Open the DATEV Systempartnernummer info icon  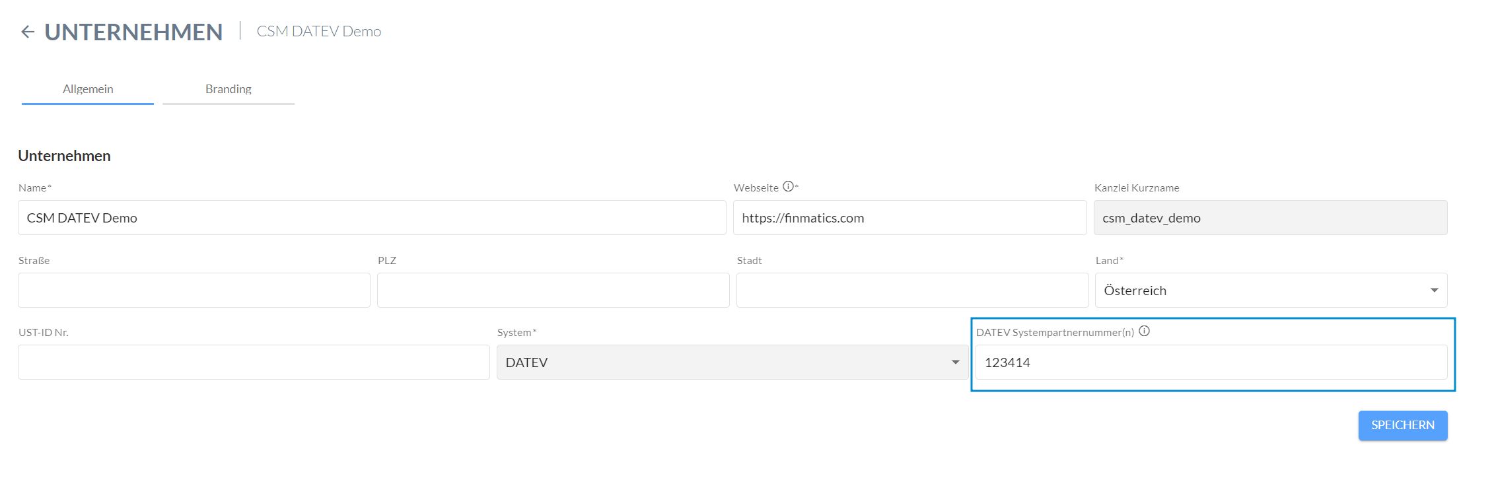pos(1145,331)
